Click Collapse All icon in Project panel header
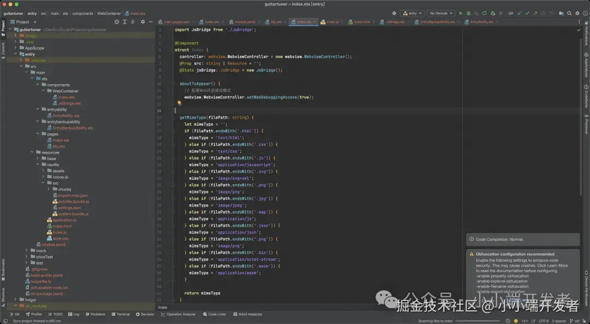The width and height of the screenshot is (590, 324). pyautogui.click(x=132, y=22)
